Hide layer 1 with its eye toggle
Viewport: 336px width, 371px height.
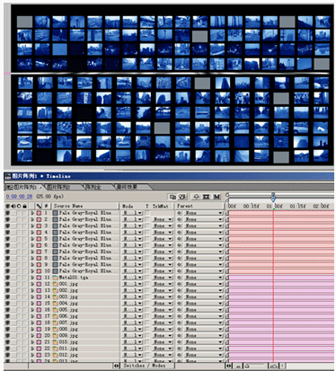[8, 213]
